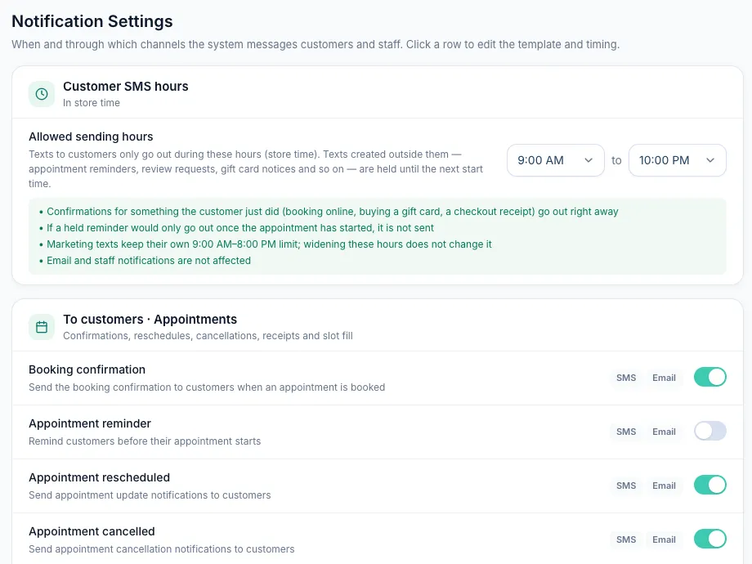The image size is (752, 564).
Task: Click 'Send appointment update notifications to customers' description
Action: [150, 495]
